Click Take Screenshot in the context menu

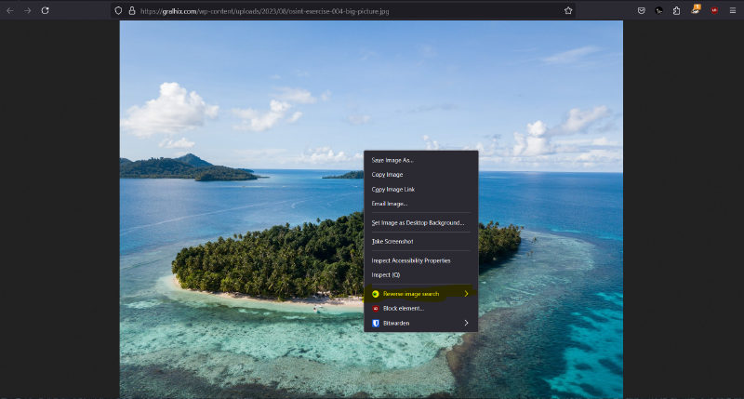pyautogui.click(x=392, y=241)
